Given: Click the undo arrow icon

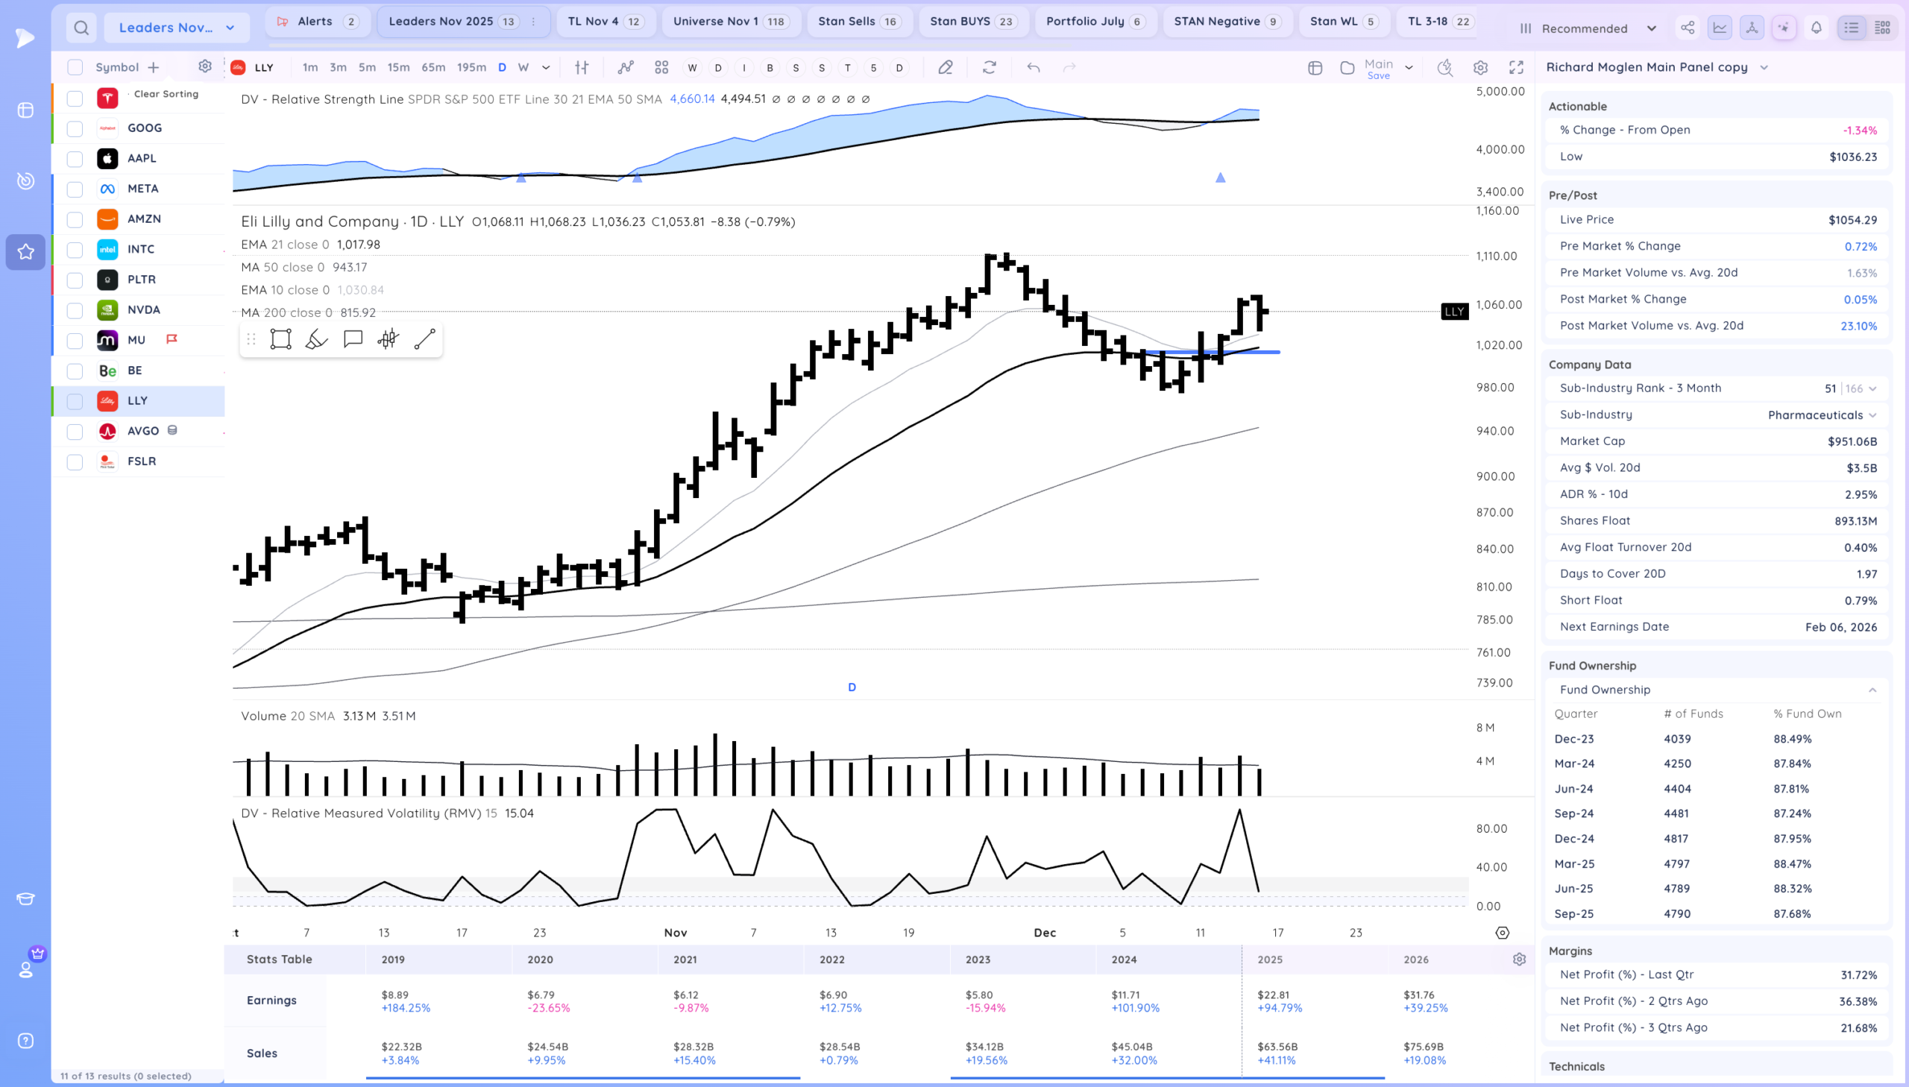Looking at the screenshot, I should pos(1034,68).
